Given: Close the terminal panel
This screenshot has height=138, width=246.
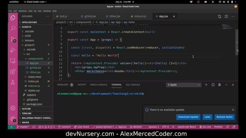Looking at the screenshot, I should click(x=233, y=85).
